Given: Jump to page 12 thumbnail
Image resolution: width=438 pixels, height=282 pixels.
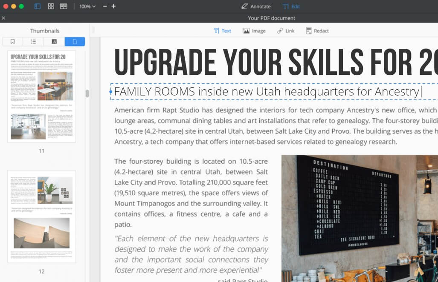Looking at the screenshot, I should [x=42, y=216].
